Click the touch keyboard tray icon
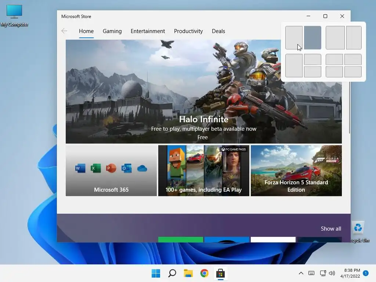376x282 pixels. [311, 273]
